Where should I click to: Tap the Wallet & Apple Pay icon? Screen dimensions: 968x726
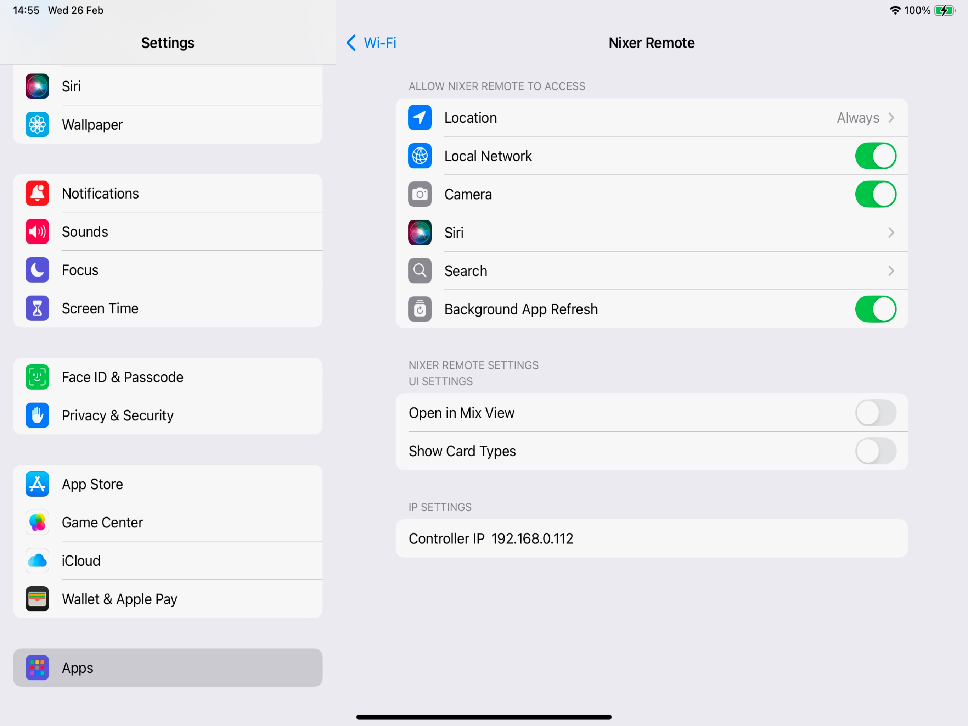(x=37, y=599)
